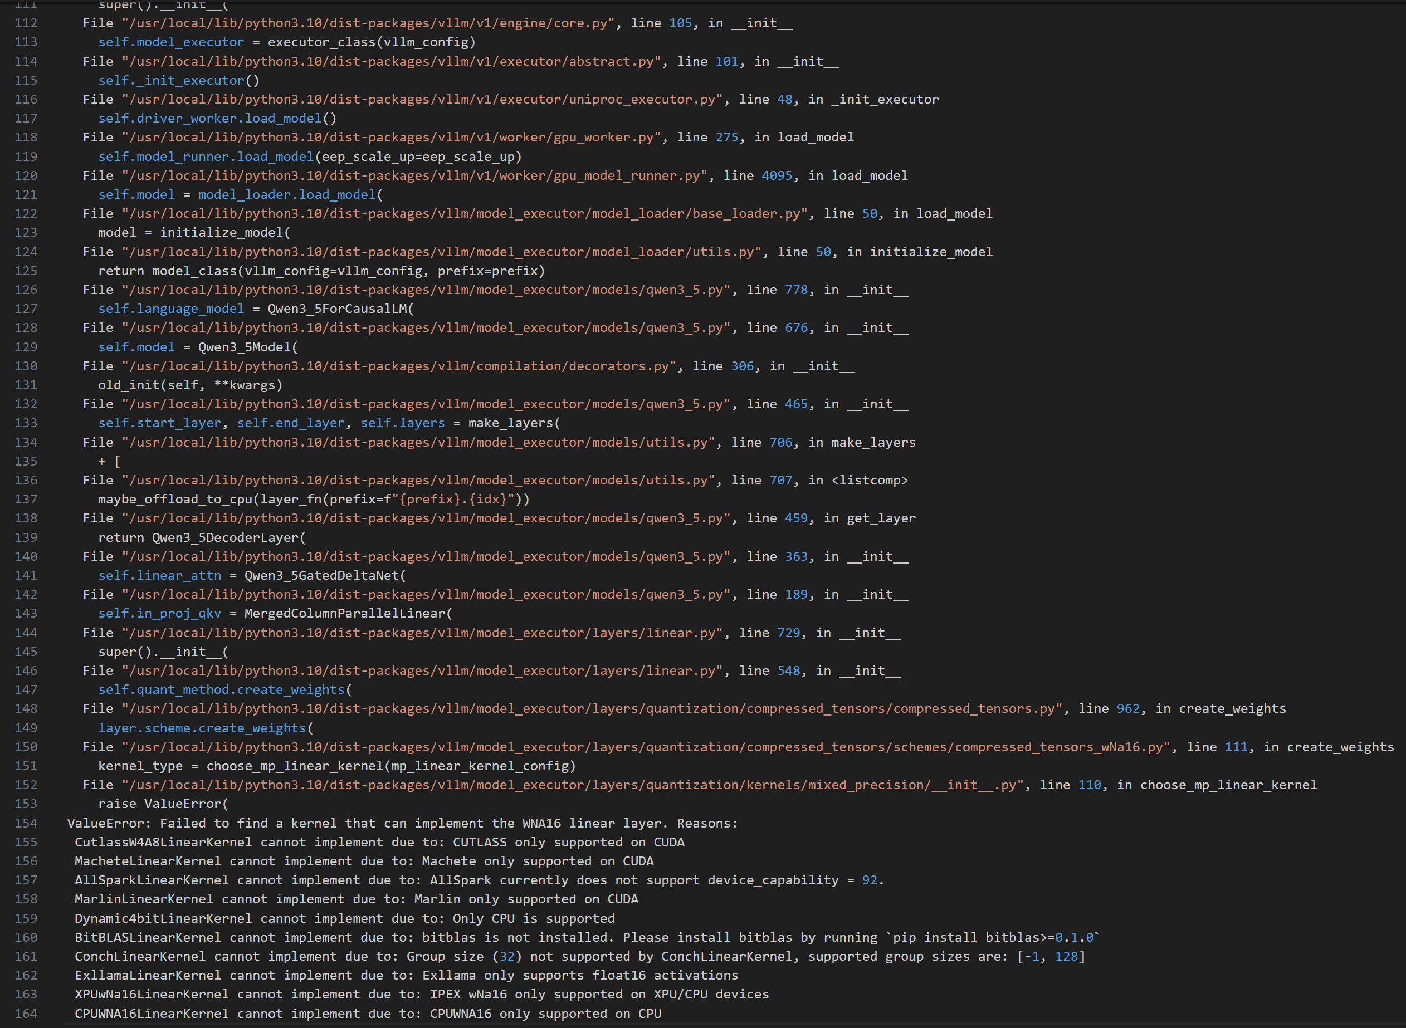
Task: Click "self.driver_worker.load_model()" on line 117
Action: 217,118
